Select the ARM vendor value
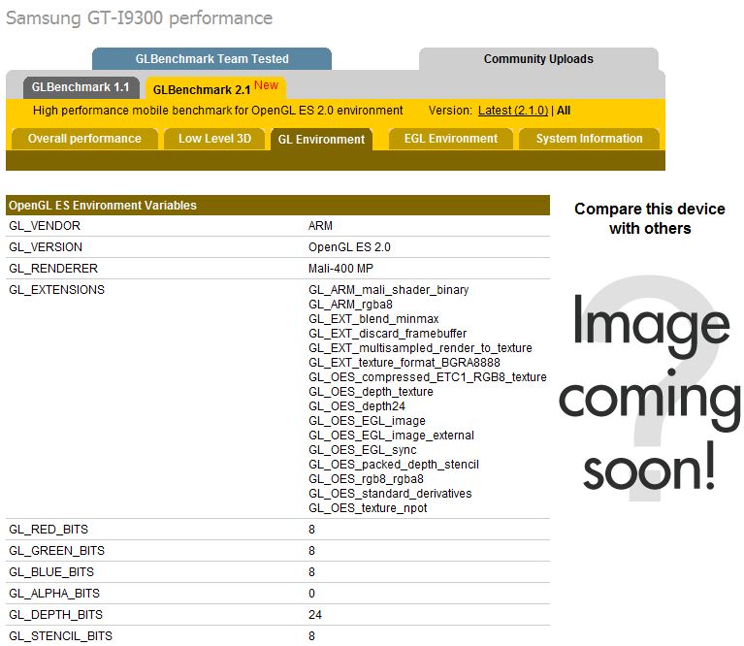This screenshot has height=646, width=744. (x=320, y=226)
